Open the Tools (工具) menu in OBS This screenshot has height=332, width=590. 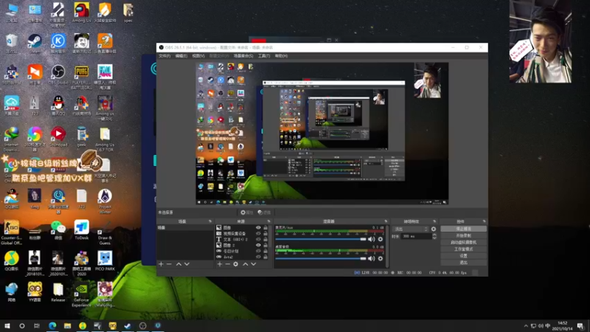pyautogui.click(x=264, y=56)
